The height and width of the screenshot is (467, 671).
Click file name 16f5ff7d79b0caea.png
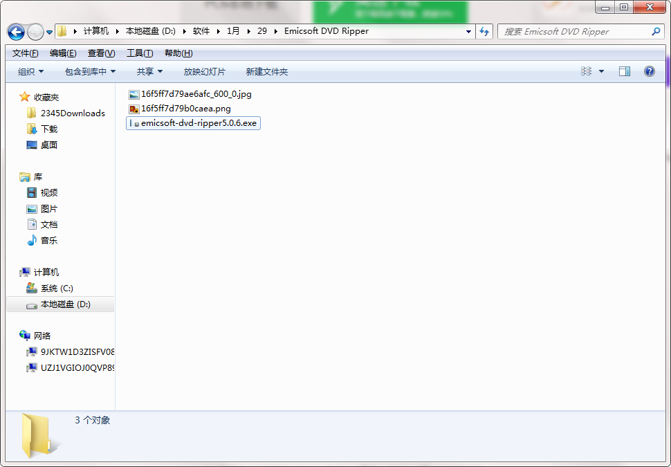tap(186, 109)
